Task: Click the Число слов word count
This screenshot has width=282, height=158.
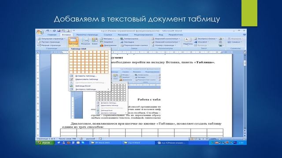Action: coord(67,139)
